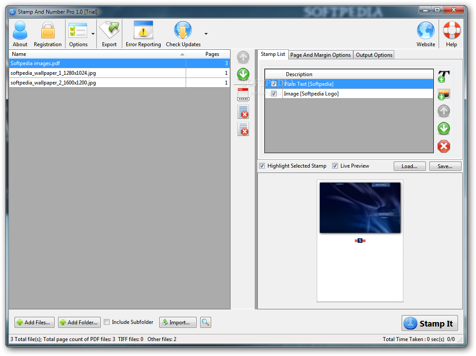Select the Softpedia images.pdf row
The width and height of the screenshot is (476, 356).
(x=119, y=63)
